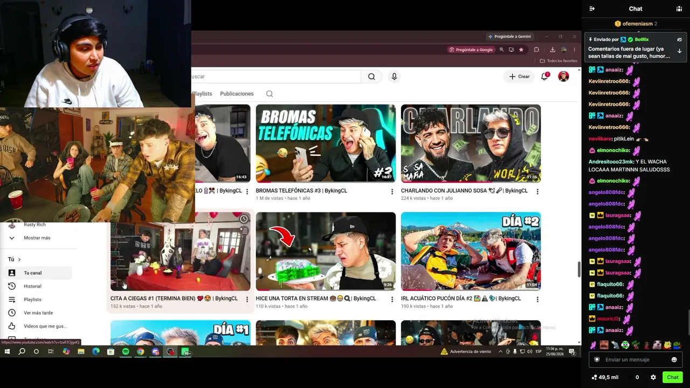Viewport: 690px width, 388px height.
Task: Open the Windows notification center icon
Action: 572,352
